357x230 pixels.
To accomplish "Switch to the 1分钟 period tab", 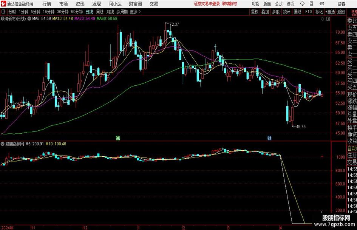I will pos(23,12).
